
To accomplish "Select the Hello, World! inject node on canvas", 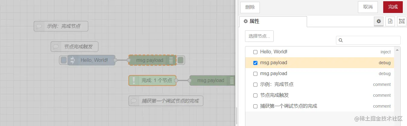I will click(92, 60).
